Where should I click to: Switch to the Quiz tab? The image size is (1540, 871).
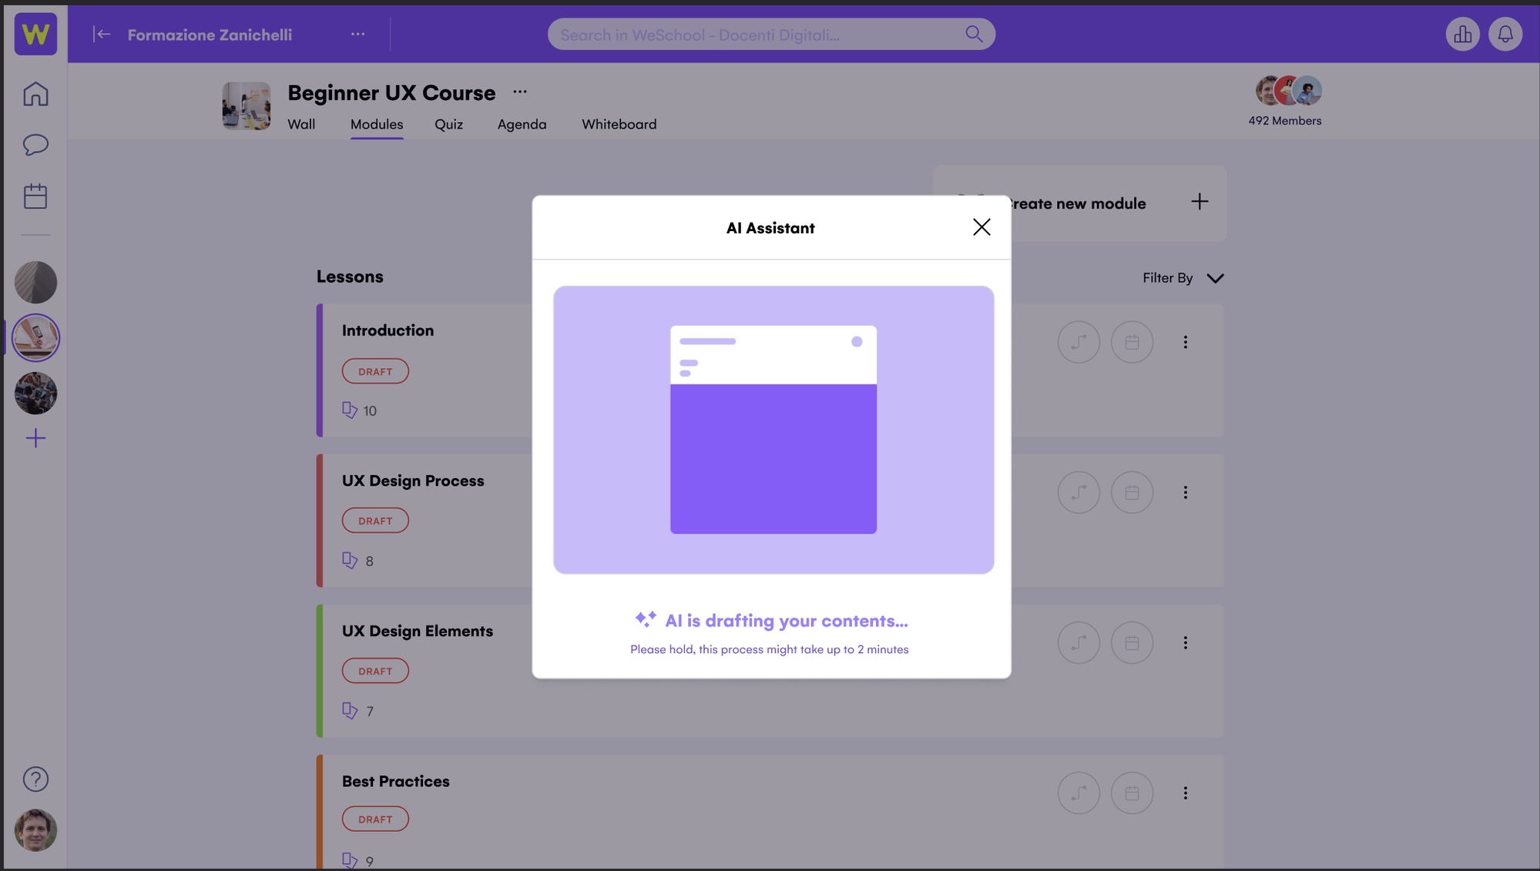click(x=448, y=124)
